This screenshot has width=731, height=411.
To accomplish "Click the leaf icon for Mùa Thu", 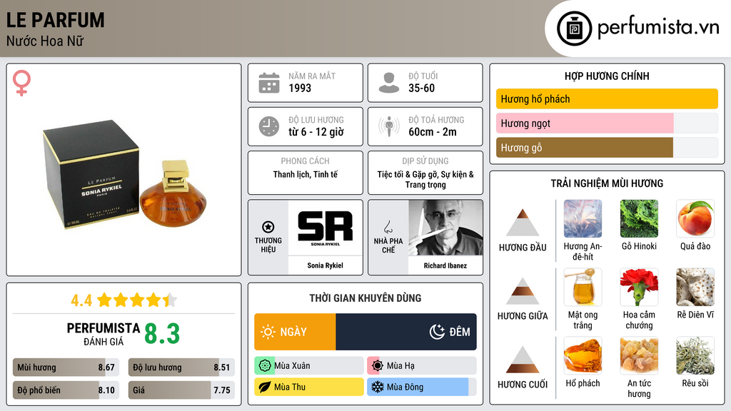I will [x=265, y=387].
